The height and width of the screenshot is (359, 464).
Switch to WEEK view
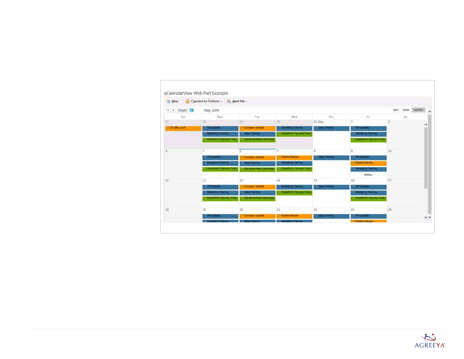[x=406, y=110]
